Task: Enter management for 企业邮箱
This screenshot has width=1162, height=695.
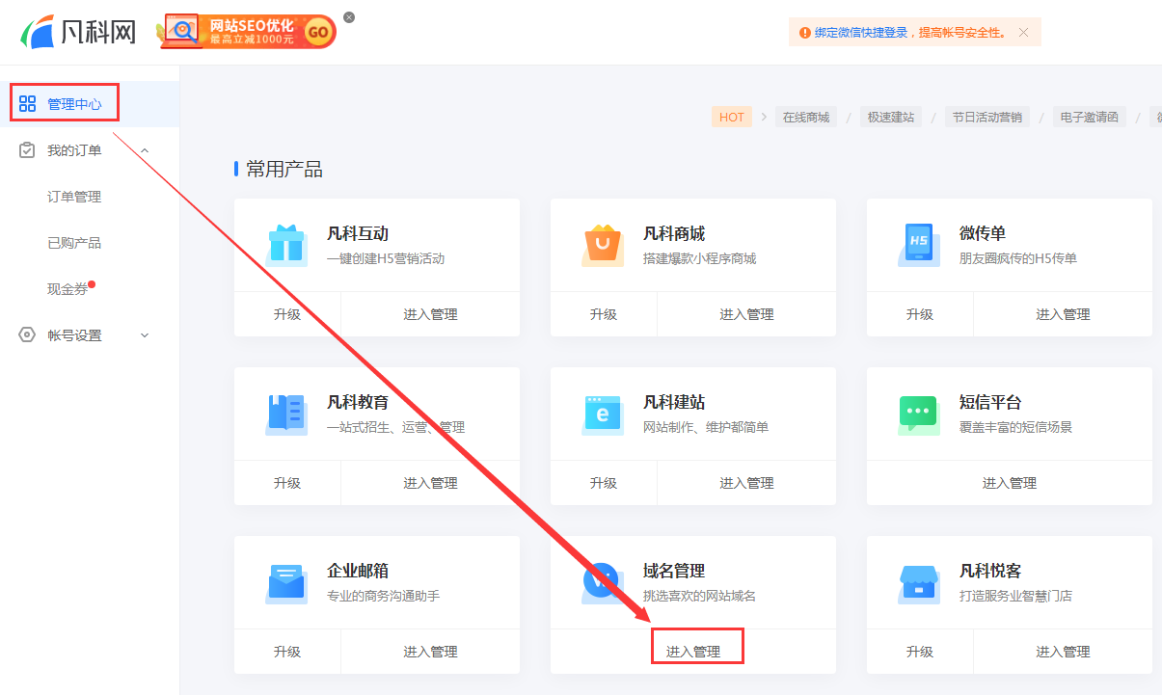Action: point(430,652)
